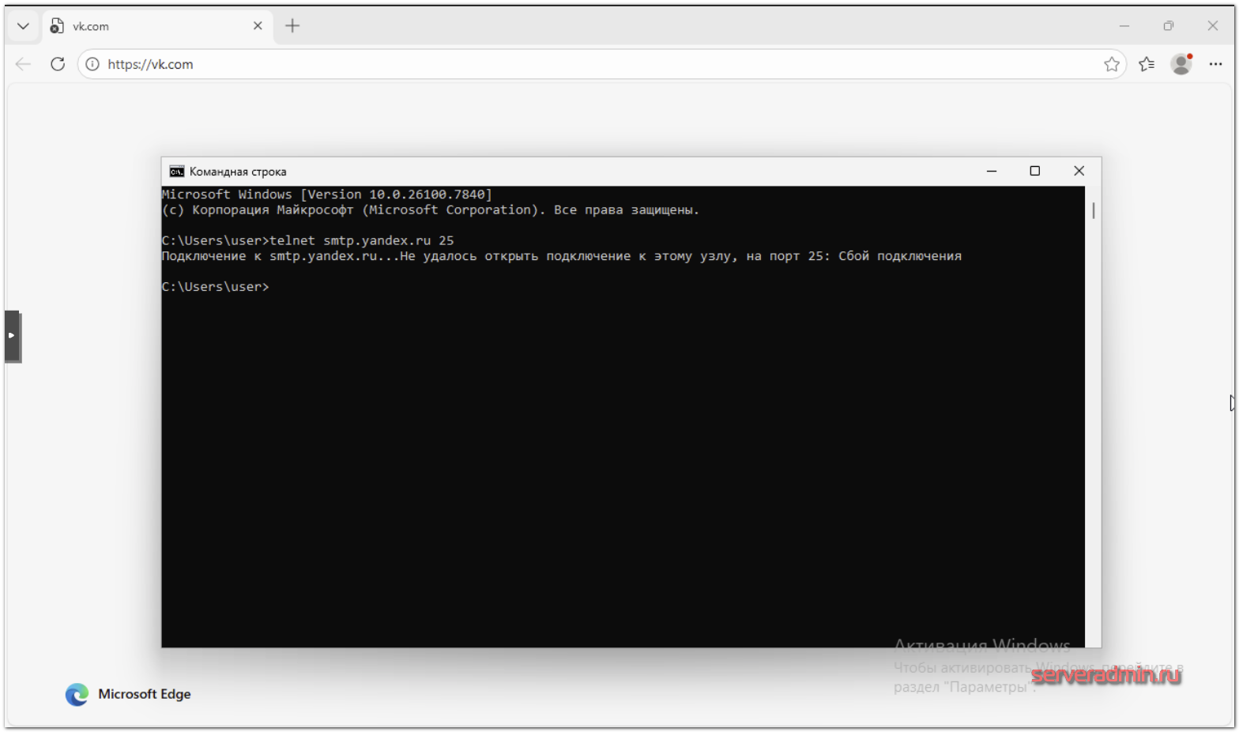Click the Command Prompt vertical scrollbar thumb

[x=1093, y=210]
